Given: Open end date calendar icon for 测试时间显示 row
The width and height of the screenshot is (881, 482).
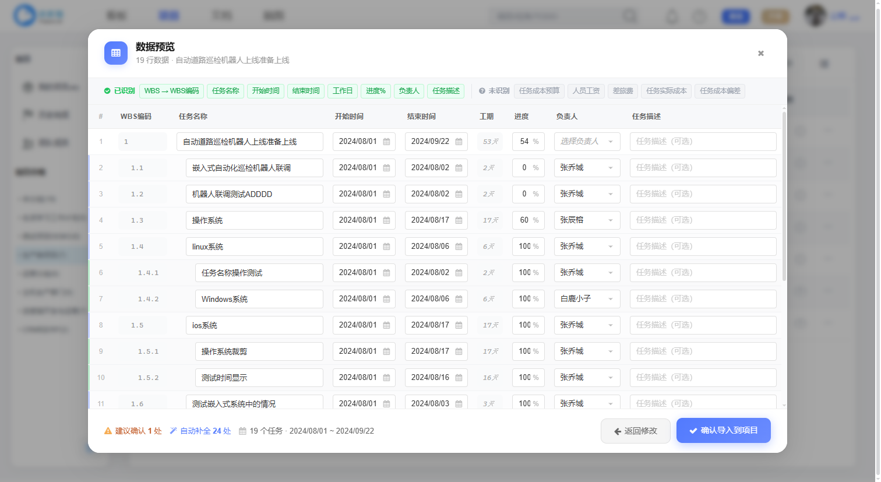Looking at the screenshot, I should [459, 378].
